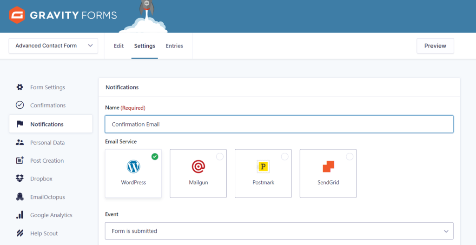Open the Entries tab

pyautogui.click(x=174, y=46)
